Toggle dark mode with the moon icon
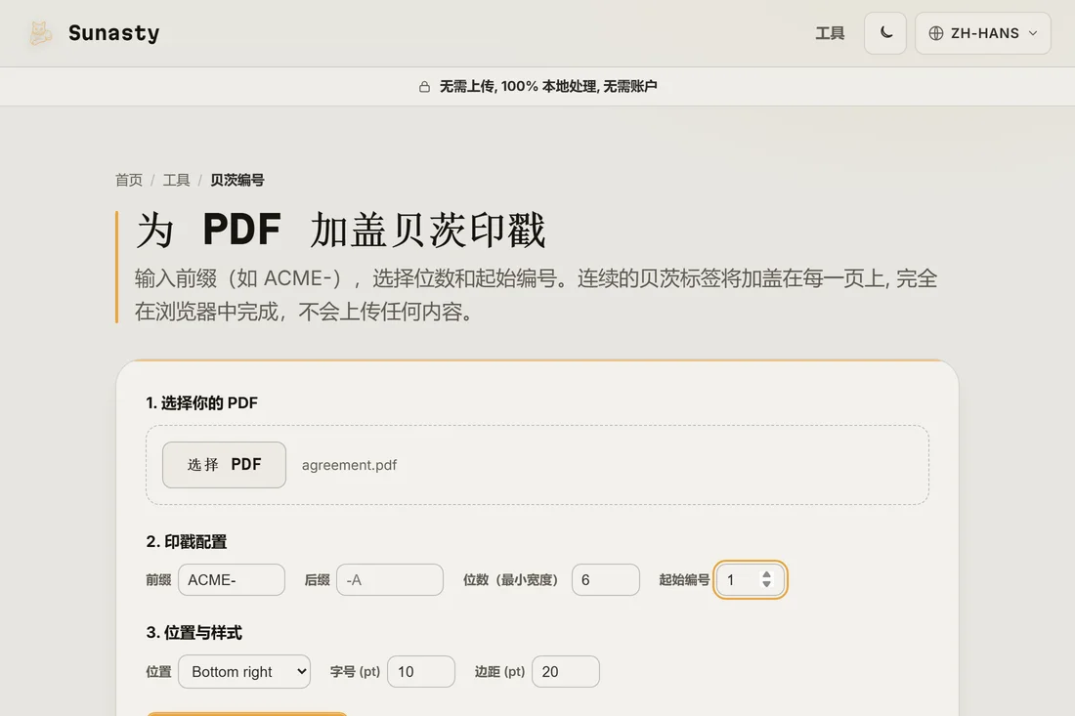Screen dimensions: 1075x716 885,33
